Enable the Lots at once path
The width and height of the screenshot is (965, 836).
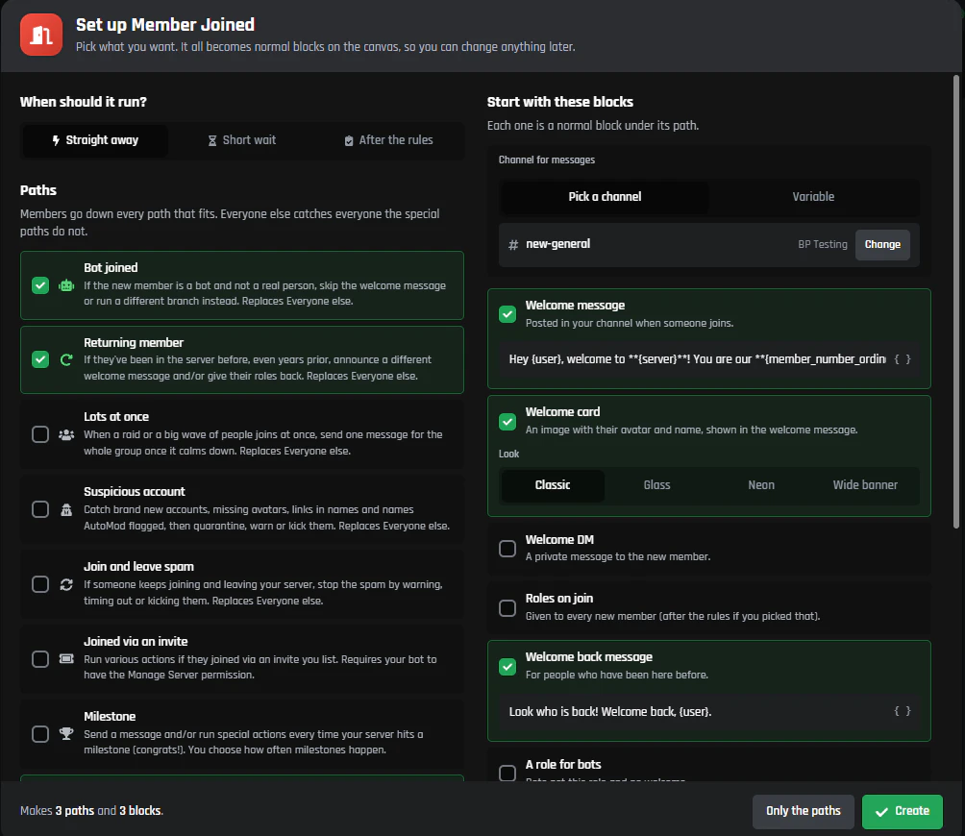(x=40, y=434)
